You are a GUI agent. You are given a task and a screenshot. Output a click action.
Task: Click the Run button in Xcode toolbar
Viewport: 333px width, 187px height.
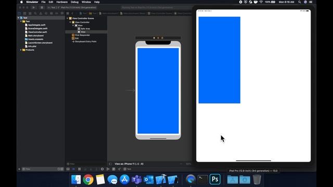pos(33,7)
